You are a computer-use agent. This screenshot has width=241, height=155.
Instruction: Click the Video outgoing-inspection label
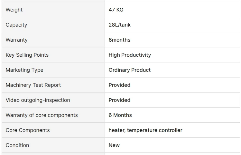(x=38, y=100)
